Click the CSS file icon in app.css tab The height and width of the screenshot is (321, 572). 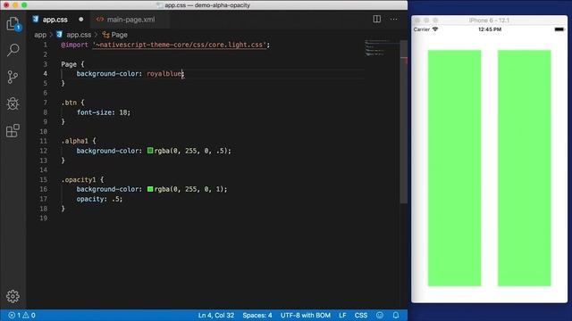click(36, 20)
